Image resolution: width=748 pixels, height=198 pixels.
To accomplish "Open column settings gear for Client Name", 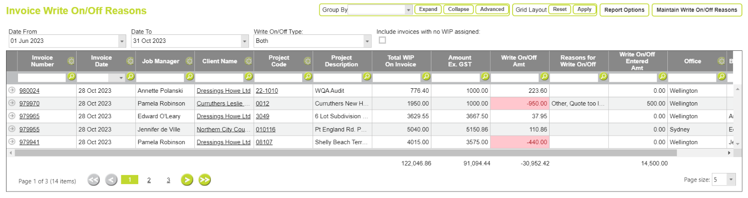I will 248,61.
